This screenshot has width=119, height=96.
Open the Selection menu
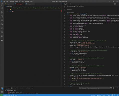(12, 1)
